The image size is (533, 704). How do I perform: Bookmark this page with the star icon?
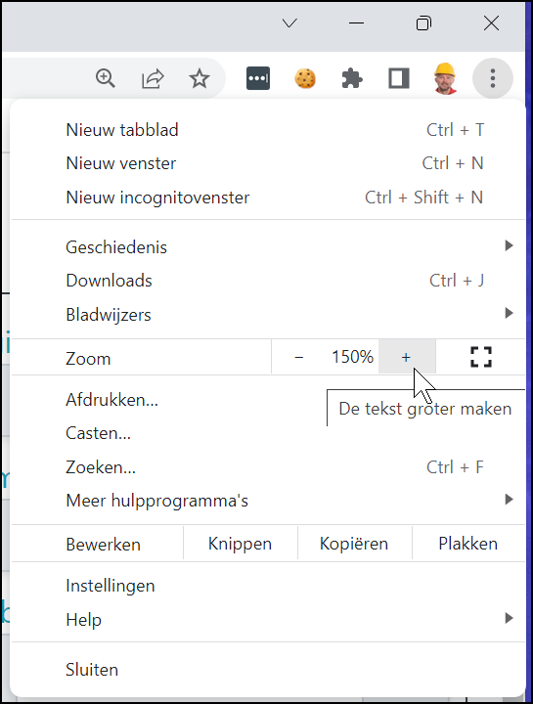[199, 78]
